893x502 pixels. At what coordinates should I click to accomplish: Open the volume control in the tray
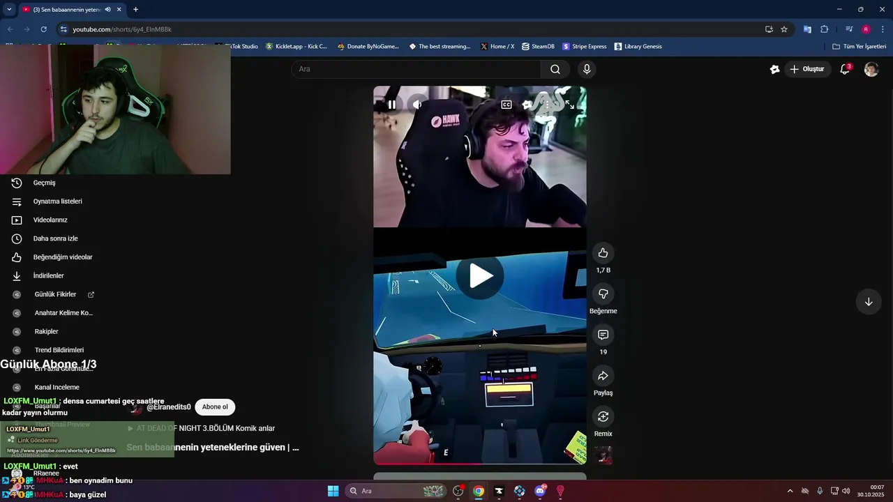[846, 491]
